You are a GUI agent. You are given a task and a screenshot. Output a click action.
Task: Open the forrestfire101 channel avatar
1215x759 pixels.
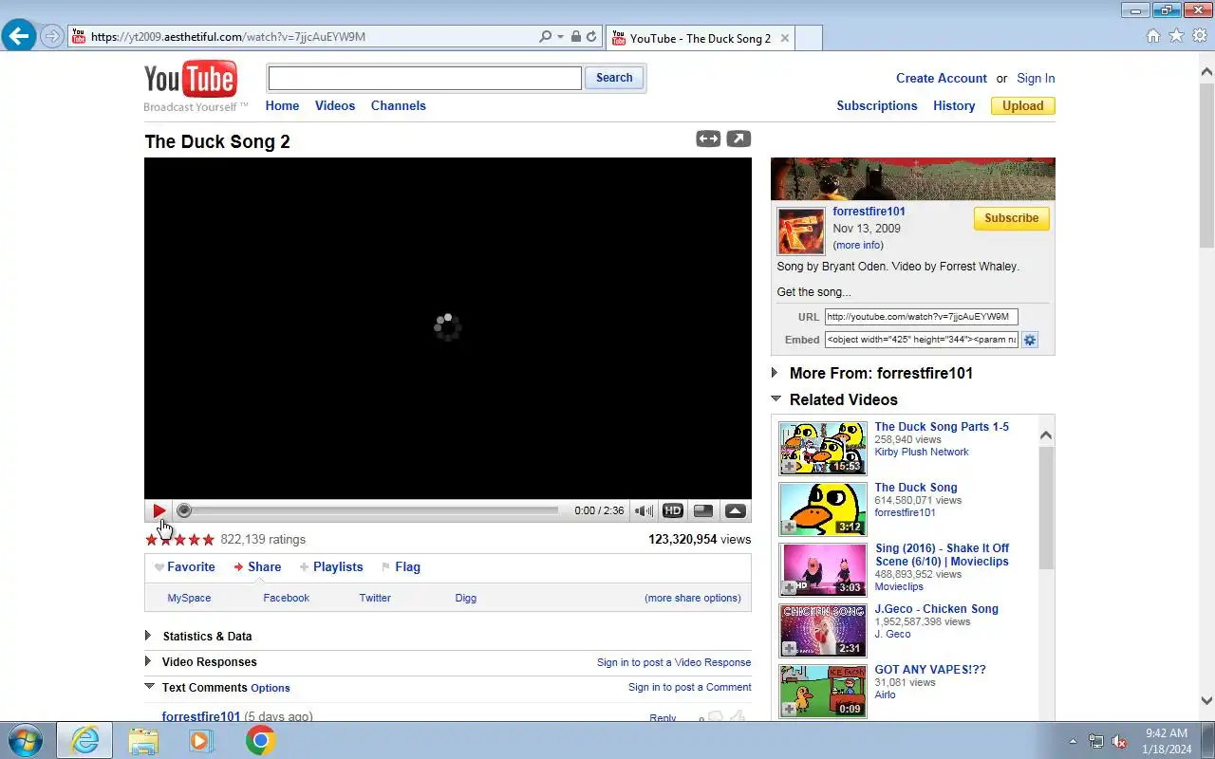801,231
